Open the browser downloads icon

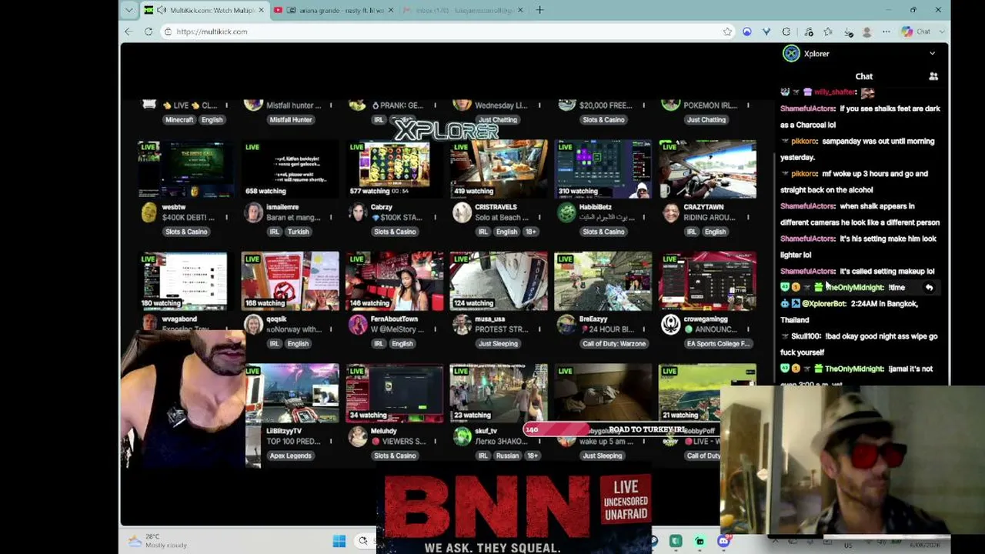coord(848,32)
